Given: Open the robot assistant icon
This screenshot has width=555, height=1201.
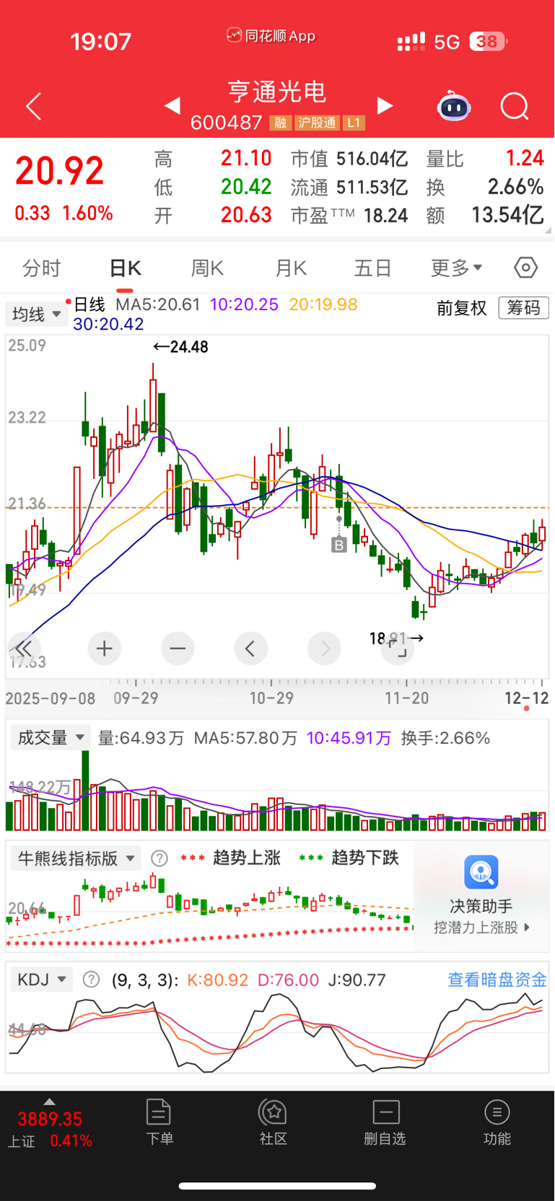Looking at the screenshot, I should click(454, 106).
